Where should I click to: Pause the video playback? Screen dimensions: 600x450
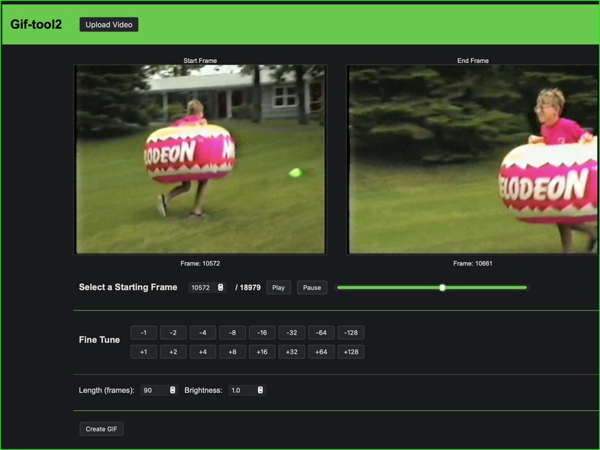click(312, 287)
